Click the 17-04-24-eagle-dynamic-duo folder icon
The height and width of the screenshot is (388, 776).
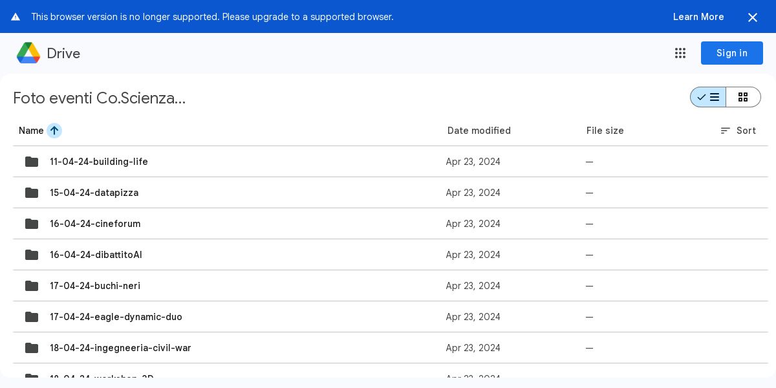point(32,317)
